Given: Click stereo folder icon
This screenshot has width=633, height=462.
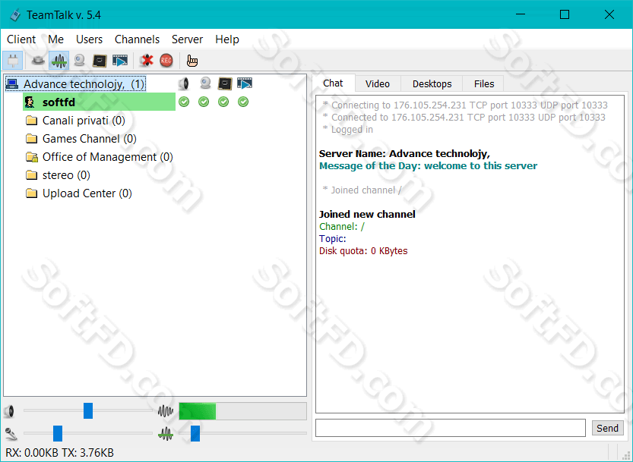Looking at the screenshot, I should 31,174.
